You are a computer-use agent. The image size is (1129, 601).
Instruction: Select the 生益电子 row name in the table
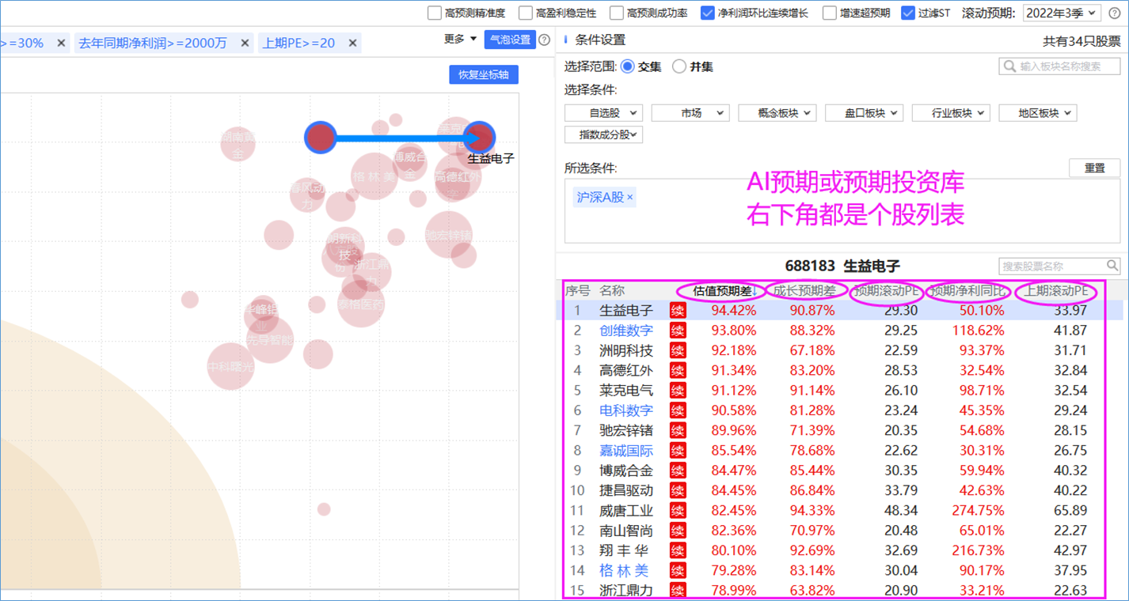click(x=626, y=310)
